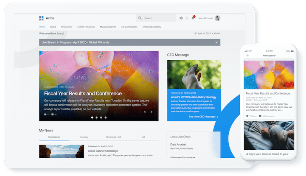
Task: Open the Employee Directory menu item
Action: pyautogui.click(x=152, y=27)
